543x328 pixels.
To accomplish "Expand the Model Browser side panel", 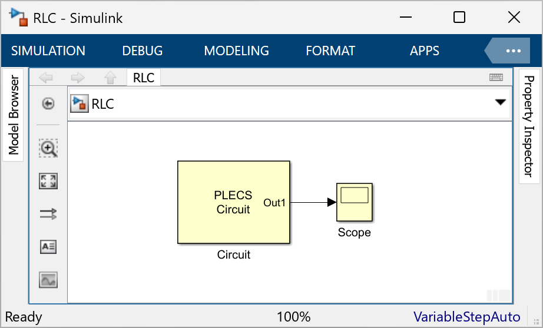I will point(14,115).
